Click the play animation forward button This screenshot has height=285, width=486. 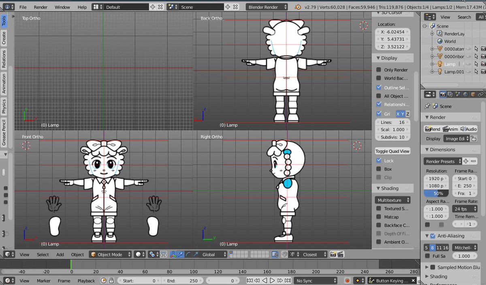272,281
